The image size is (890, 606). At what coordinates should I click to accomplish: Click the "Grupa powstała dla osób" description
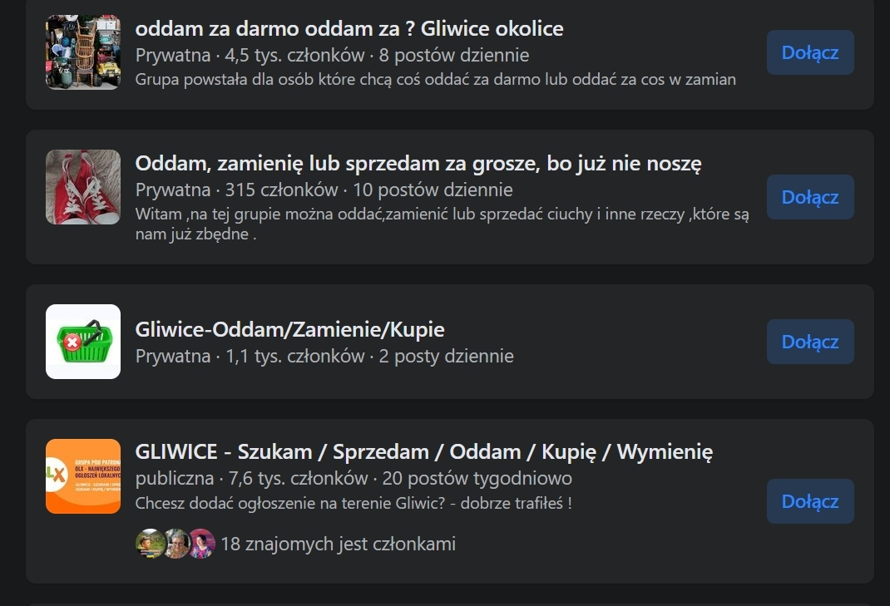[435, 80]
